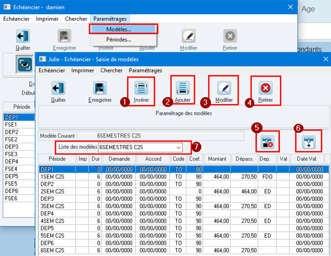Select the 1SEM C2S row in models table

184,177
